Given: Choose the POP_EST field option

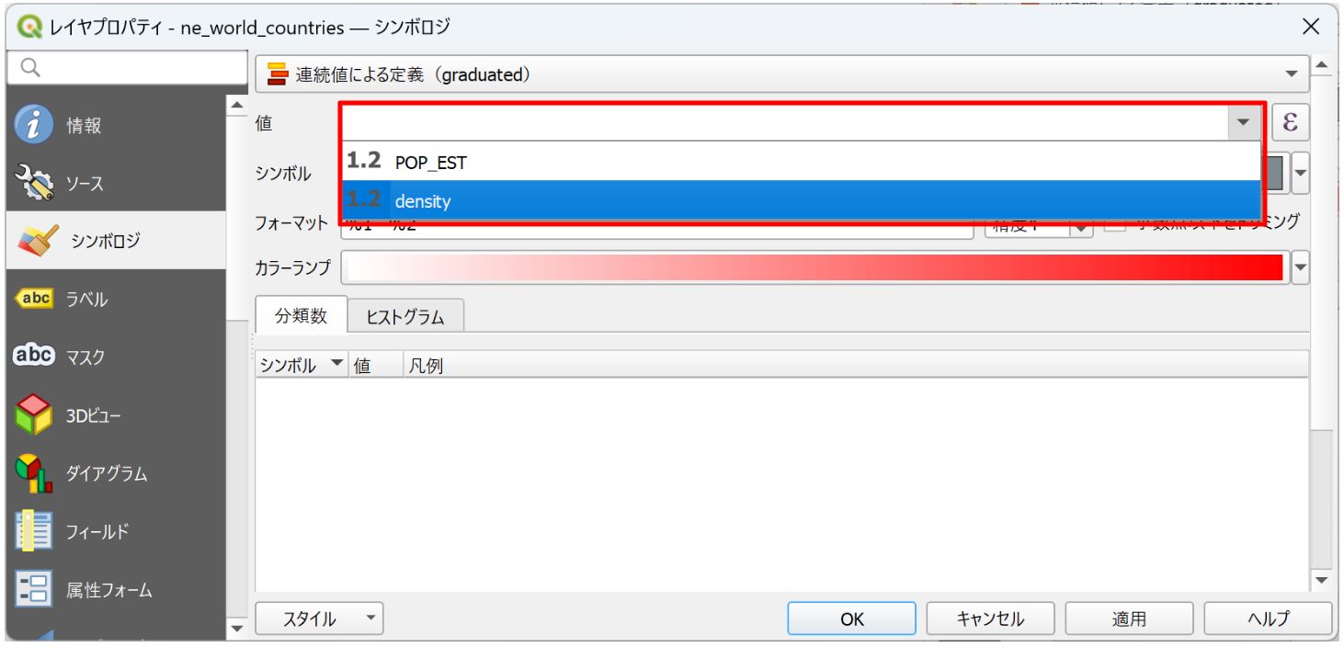Looking at the screenshot, I should [x=801, y=162].
